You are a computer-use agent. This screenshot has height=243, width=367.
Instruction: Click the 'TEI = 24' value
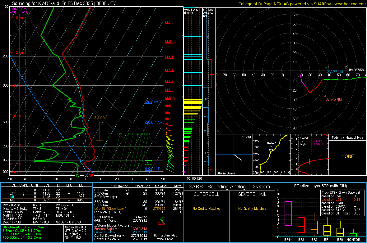coord(62,209)
